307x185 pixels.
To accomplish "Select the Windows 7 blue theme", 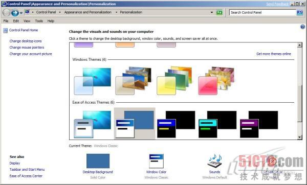I will [93, 81].
